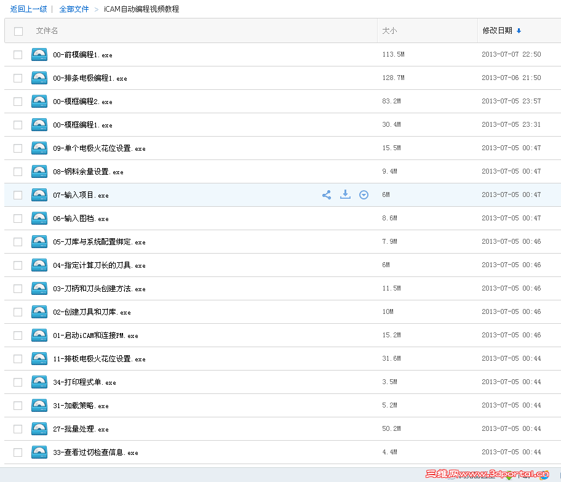The height and width of the screenshot is (482, 561).
Task: Open file name 01-启动iCAM和连接PM.exe
Action: (x=95, y=335)
